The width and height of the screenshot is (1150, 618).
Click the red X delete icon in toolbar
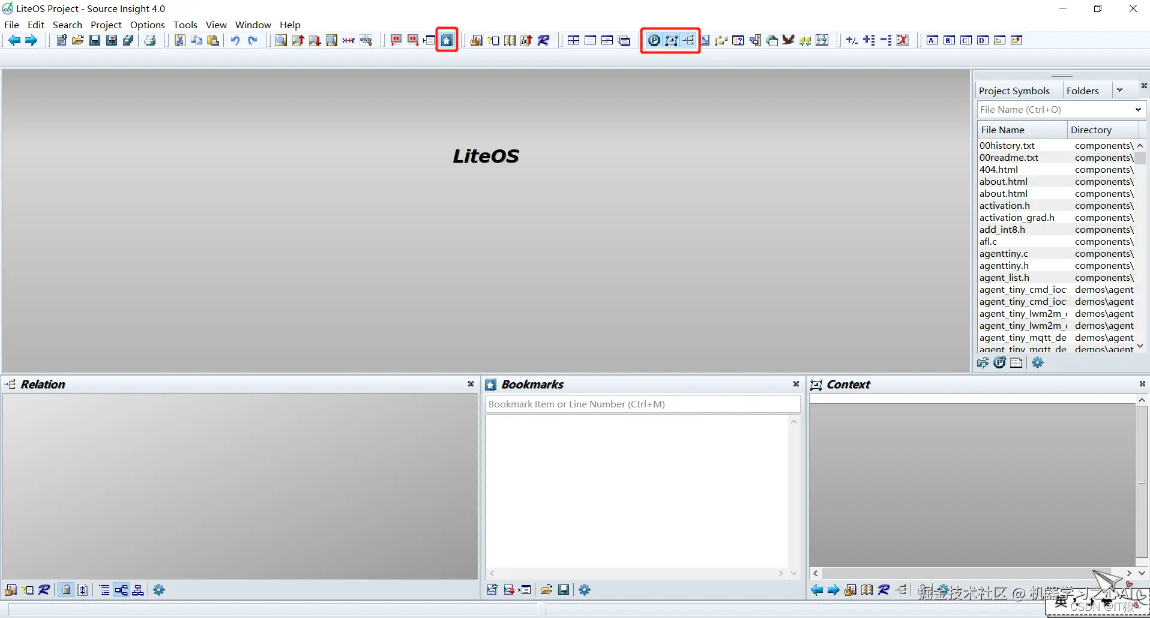pyautogui.click(x=903, y=40)
